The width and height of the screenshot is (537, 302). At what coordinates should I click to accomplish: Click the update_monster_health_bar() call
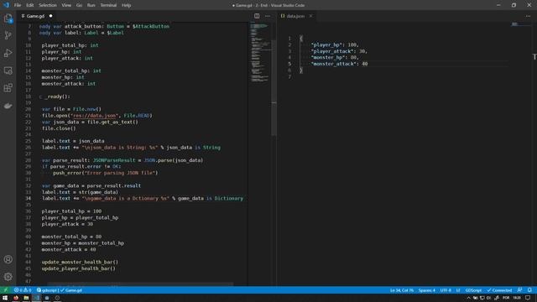coord(80,262)
